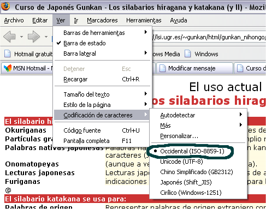The height and width of the screenshot is (209, 266).
Task: Click the page icon beside Windows bookmark
Action: point(188,54)
